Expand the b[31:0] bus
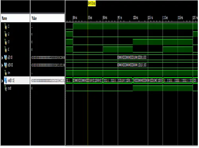 (2, 65)
